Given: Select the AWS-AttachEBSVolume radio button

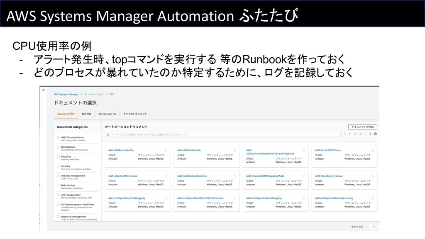Looking at the screenshot, I should (x=373, y=150).
